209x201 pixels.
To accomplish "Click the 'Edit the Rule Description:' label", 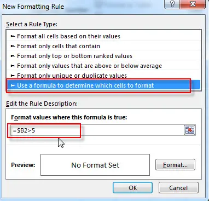I will coord(42,104).
